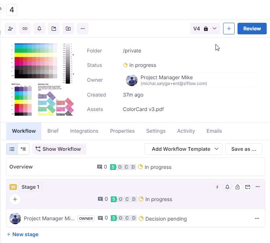
Task: Switch to detailed list view toggle
Action: click(x=23, y=149)
